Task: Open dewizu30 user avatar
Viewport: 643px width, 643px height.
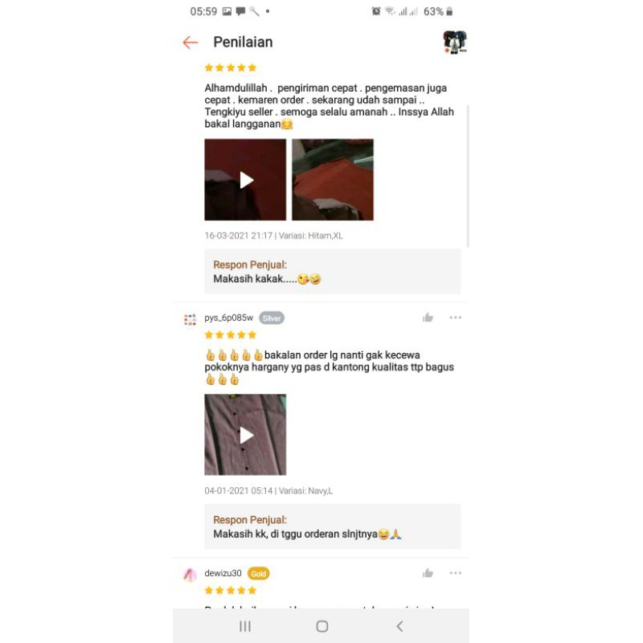Action: point(190,575)
